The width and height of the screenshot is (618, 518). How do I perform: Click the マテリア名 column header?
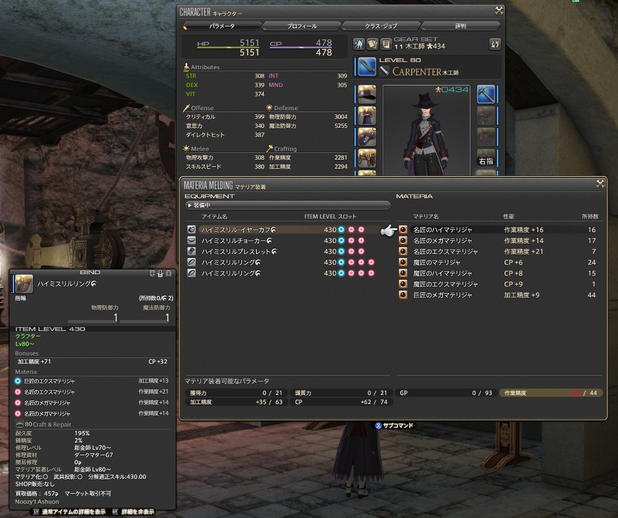pyautogui.click(x=425, y=216)
